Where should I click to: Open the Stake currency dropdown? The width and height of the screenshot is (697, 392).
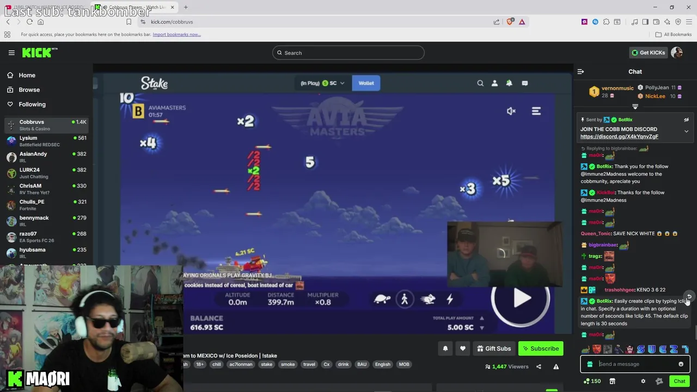click(322, 83)
